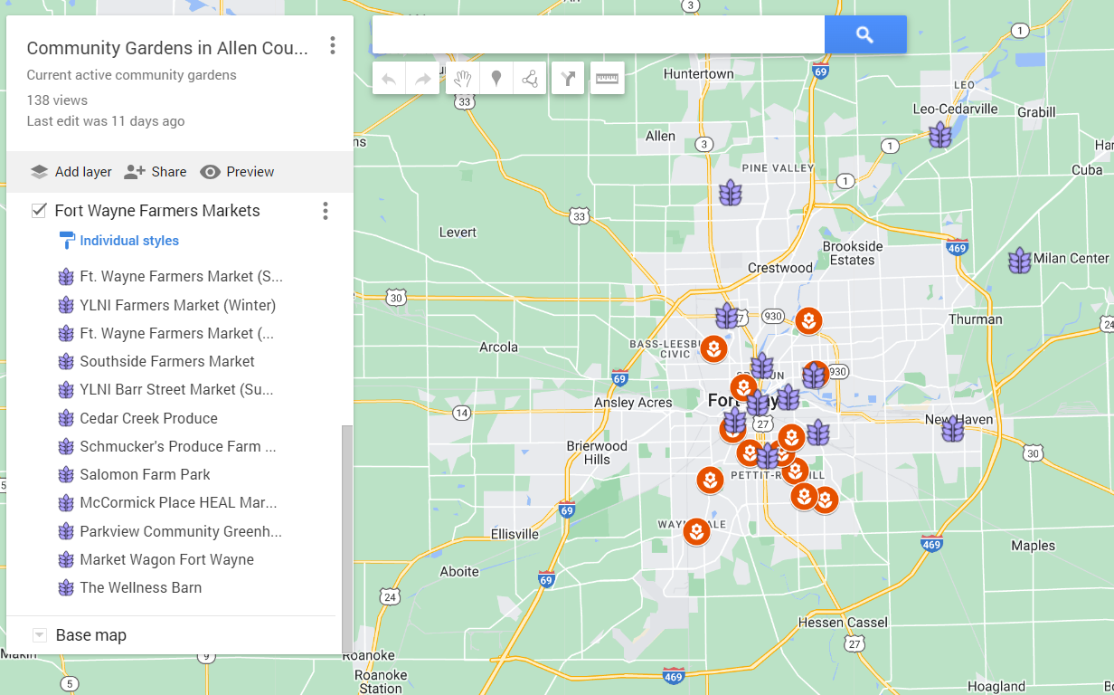Viewport: 1114px width, 695px height.
Task: Click inside the map search field
Action: pyautogui.click(x=598, y=35)
